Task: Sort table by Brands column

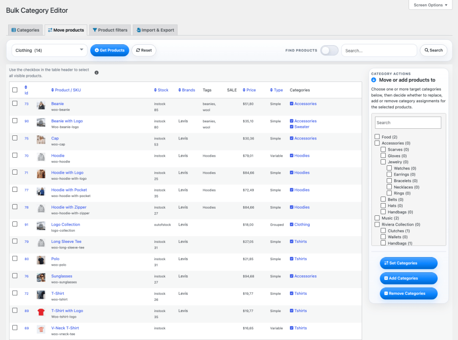Action: click(x=186, y=90)
